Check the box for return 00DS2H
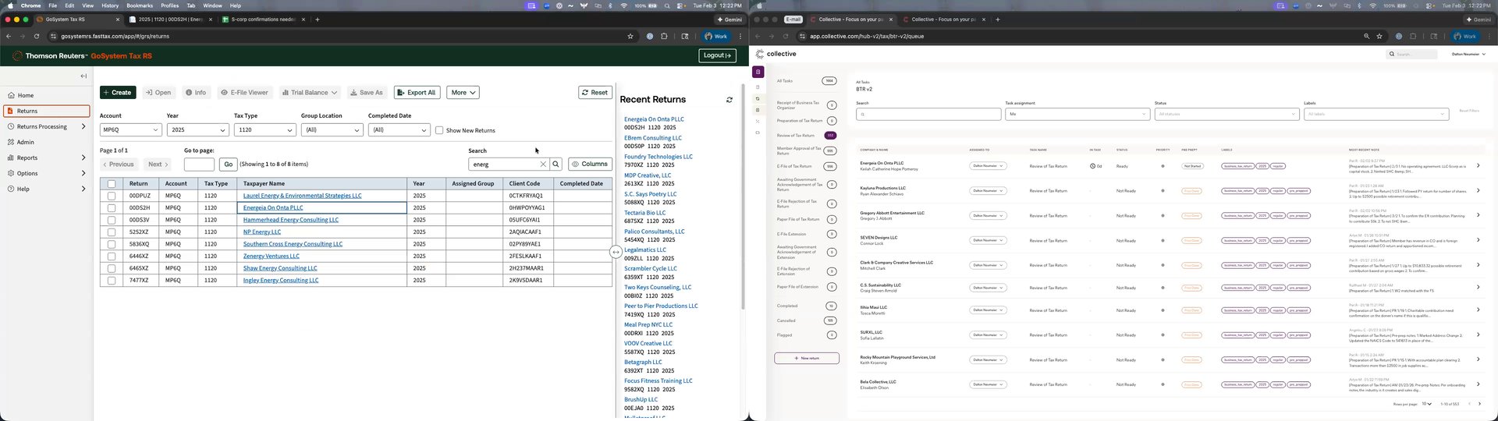 tap(111, 208)
